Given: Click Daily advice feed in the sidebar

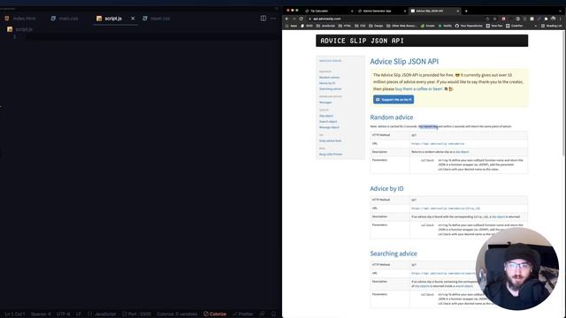Looking at the screenshot, I should coord(330,141).
